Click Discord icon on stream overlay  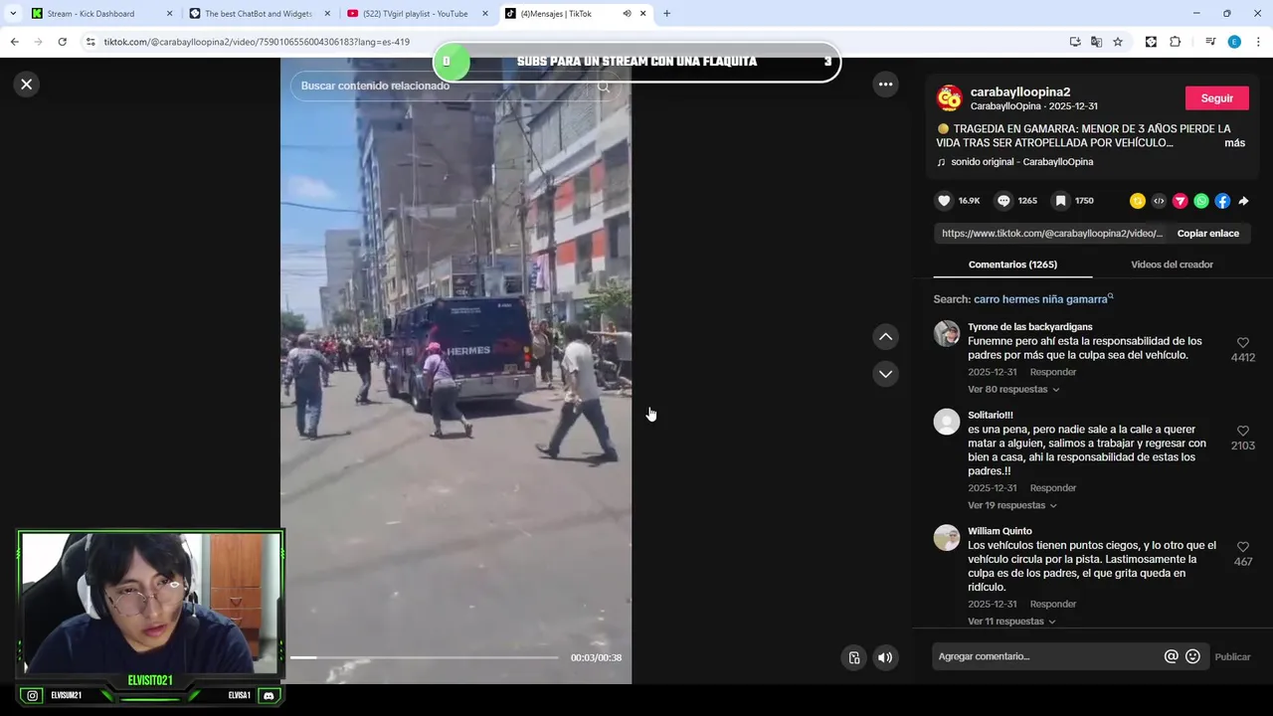click(268, 696)
